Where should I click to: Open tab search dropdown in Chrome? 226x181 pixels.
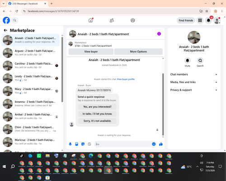4,4
